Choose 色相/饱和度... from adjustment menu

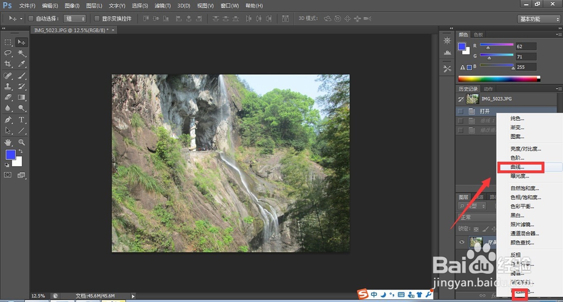coord(526,197)
